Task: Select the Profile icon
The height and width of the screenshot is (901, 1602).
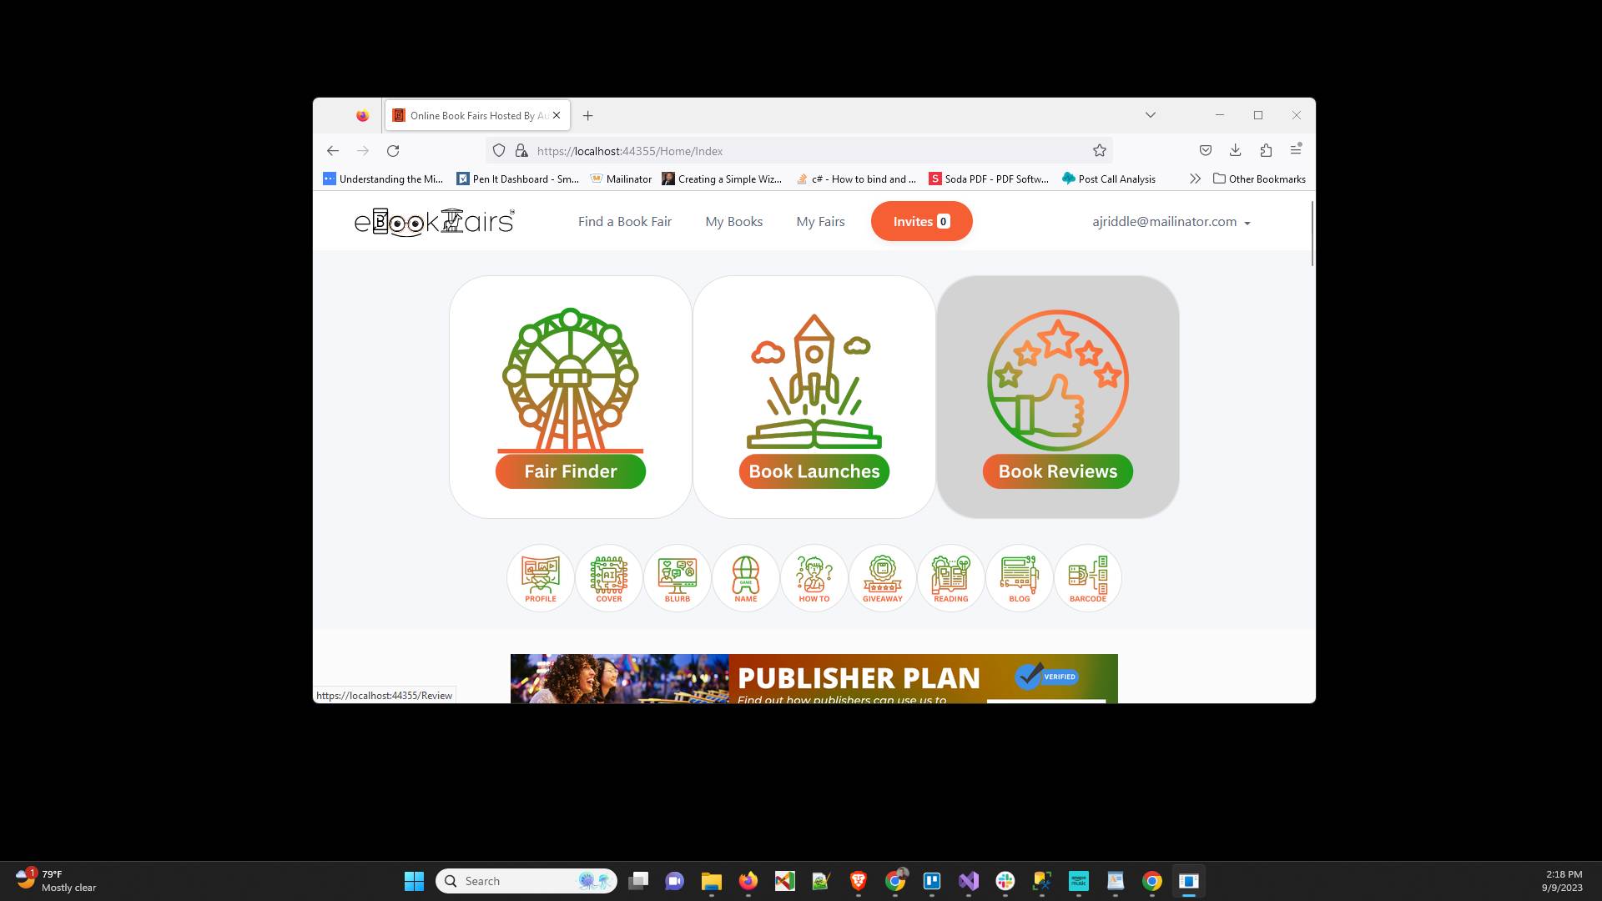Action: (540, 577)
